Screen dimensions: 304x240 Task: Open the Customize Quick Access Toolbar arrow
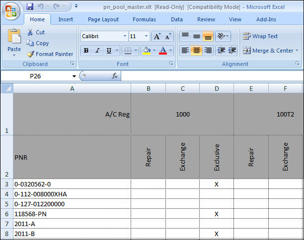[x=76, y=6]
